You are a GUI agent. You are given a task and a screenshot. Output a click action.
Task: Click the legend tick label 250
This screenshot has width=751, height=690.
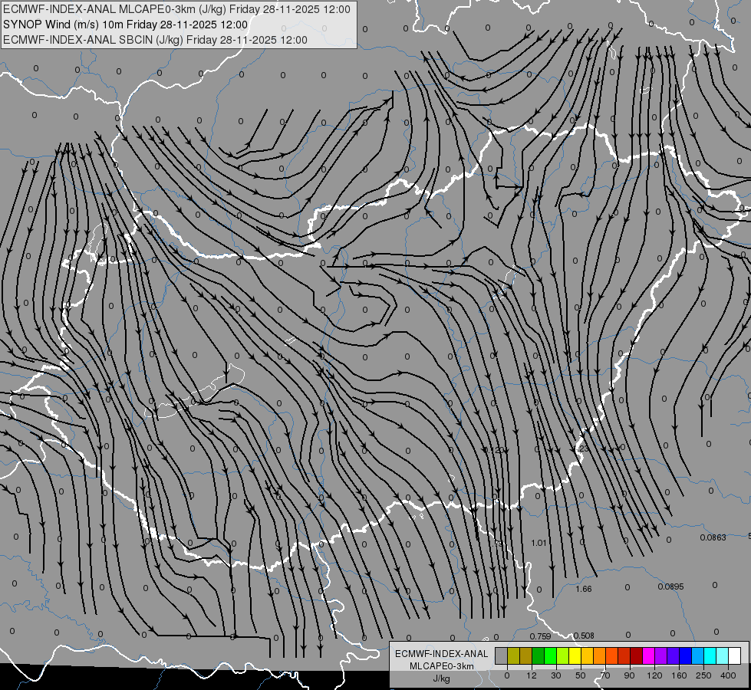click(703, 675)
